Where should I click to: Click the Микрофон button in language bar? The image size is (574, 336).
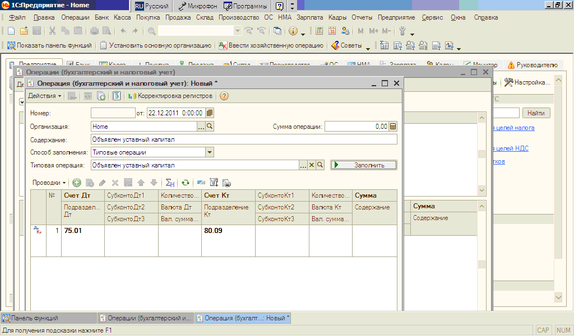point(198,6)
